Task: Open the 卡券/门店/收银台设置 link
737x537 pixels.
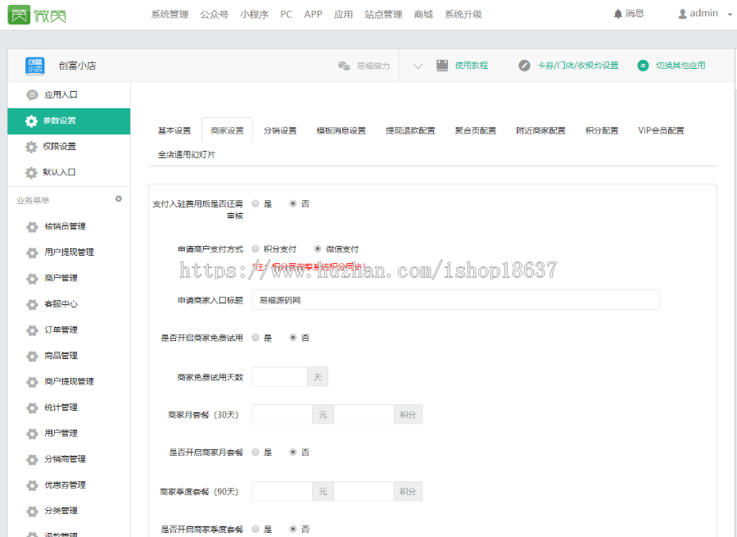Action: click(577, 66)
